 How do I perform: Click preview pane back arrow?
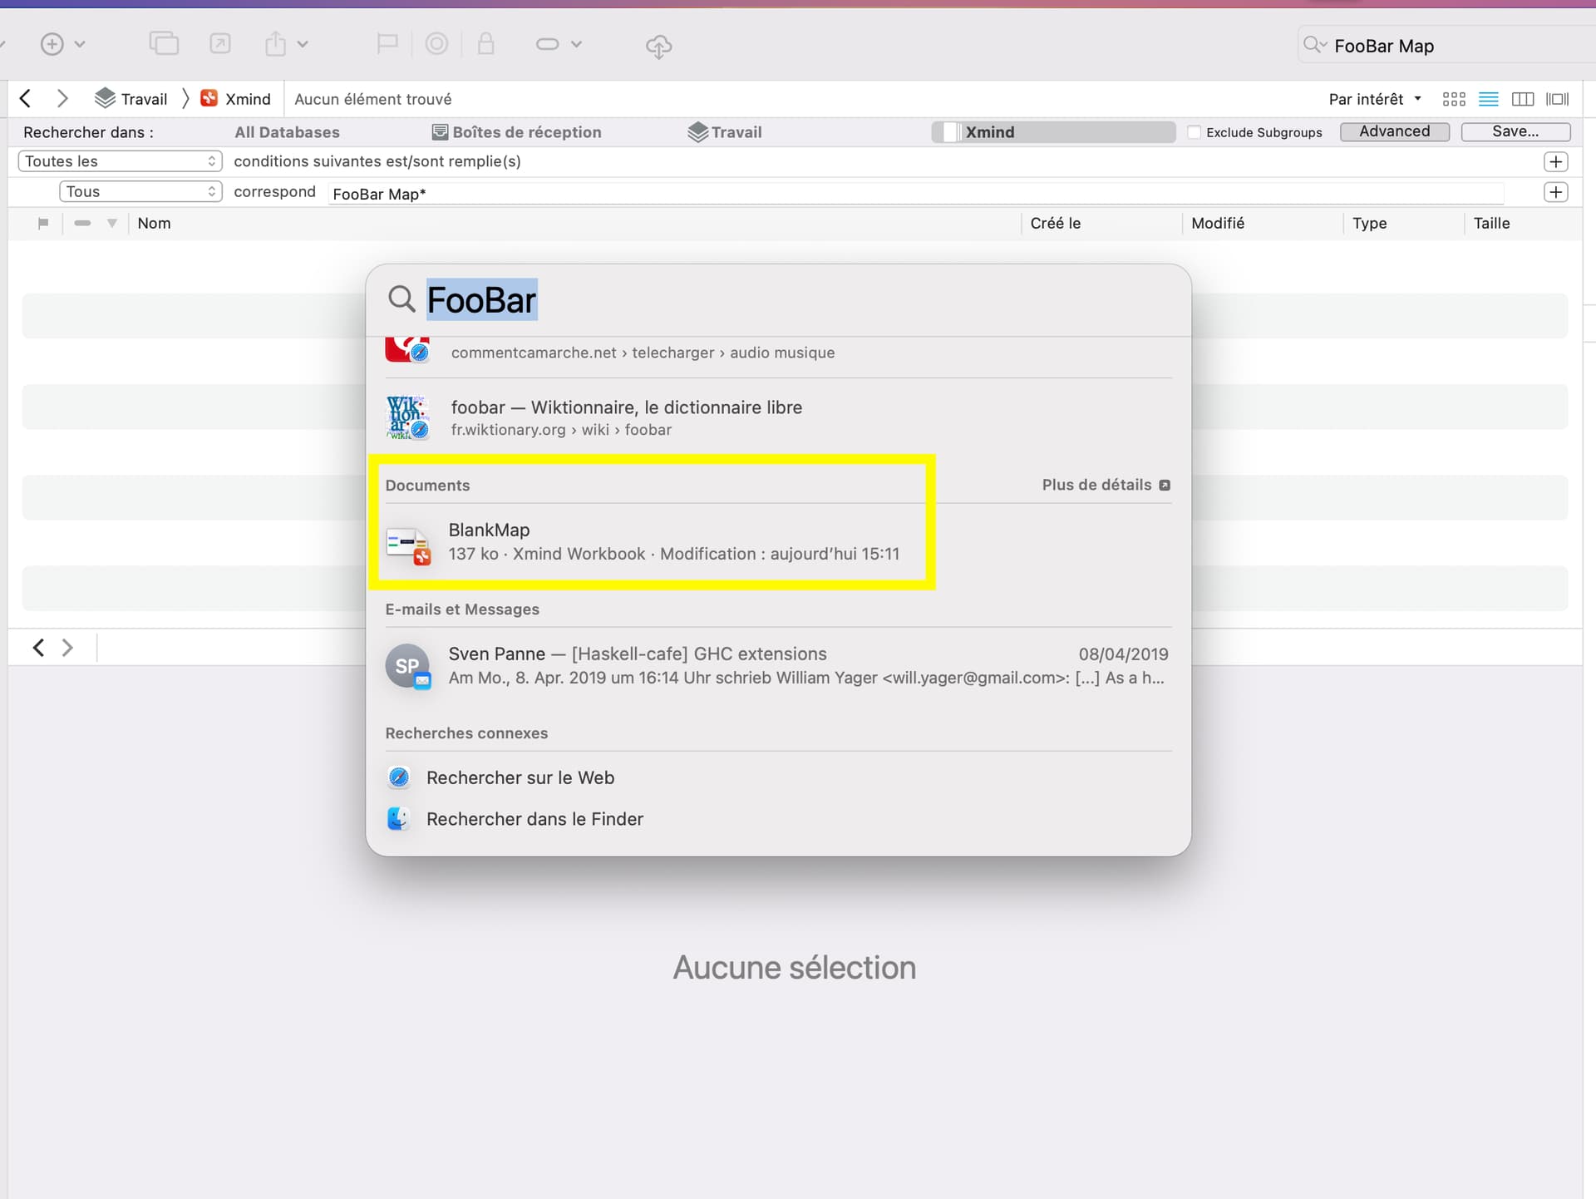pyautogui.click(x=38, y=647)
